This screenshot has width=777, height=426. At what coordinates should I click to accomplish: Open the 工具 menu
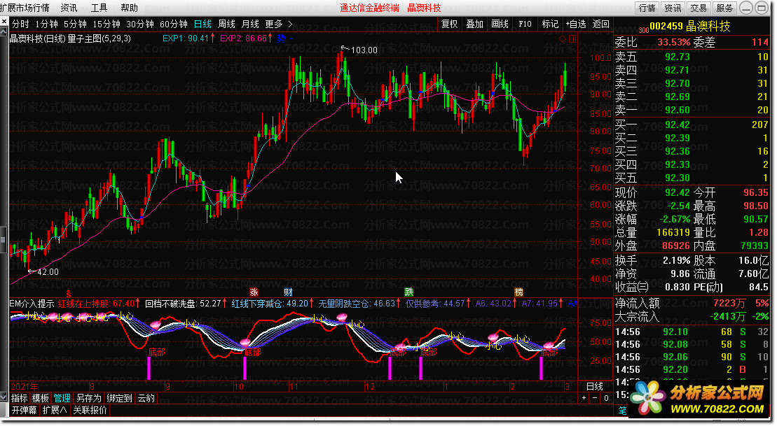tap(99, 8)
